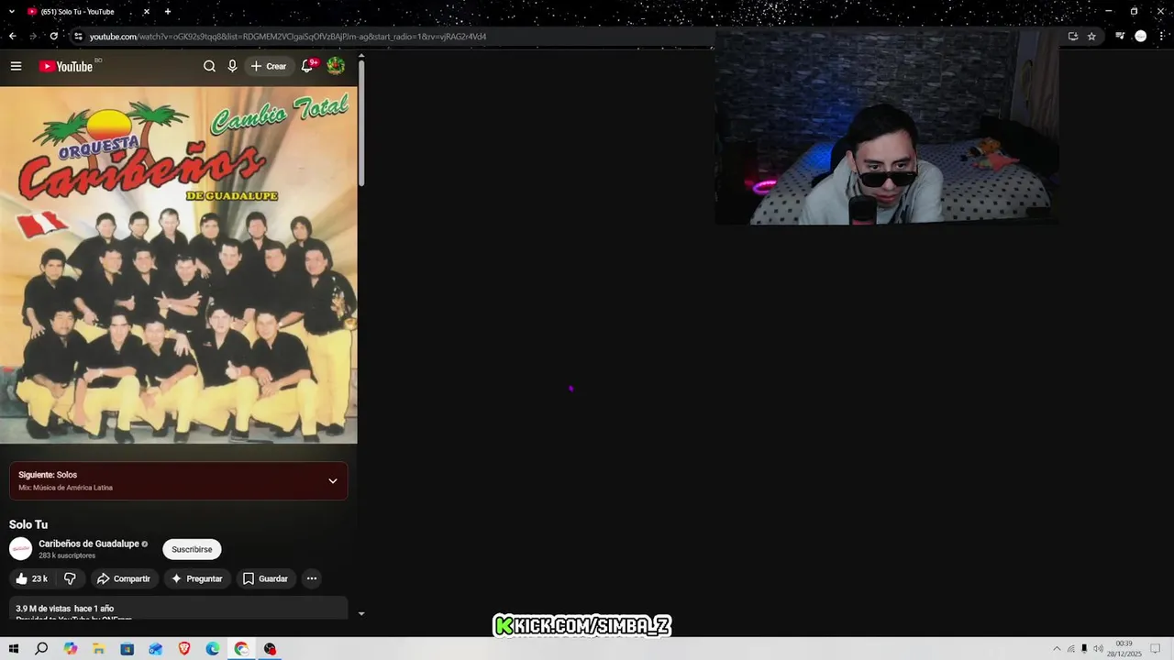Click the Preguntar button

(x=197, y=578)
